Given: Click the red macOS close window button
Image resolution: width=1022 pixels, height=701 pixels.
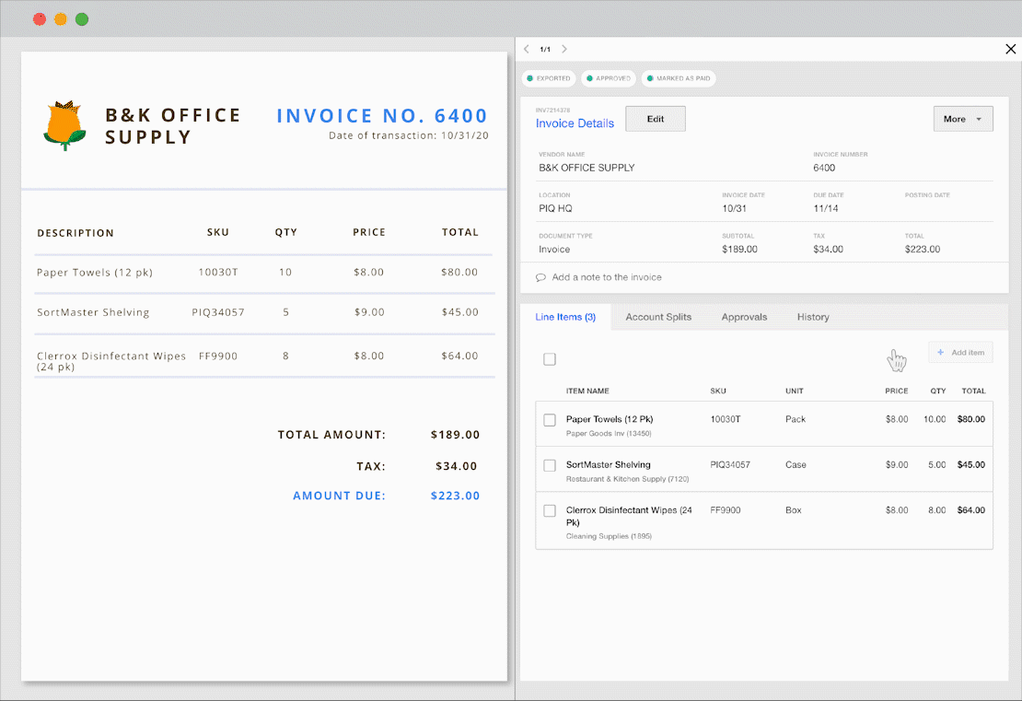Looking at the screenshot, I should pyautogui.click(x=40, y=19).
